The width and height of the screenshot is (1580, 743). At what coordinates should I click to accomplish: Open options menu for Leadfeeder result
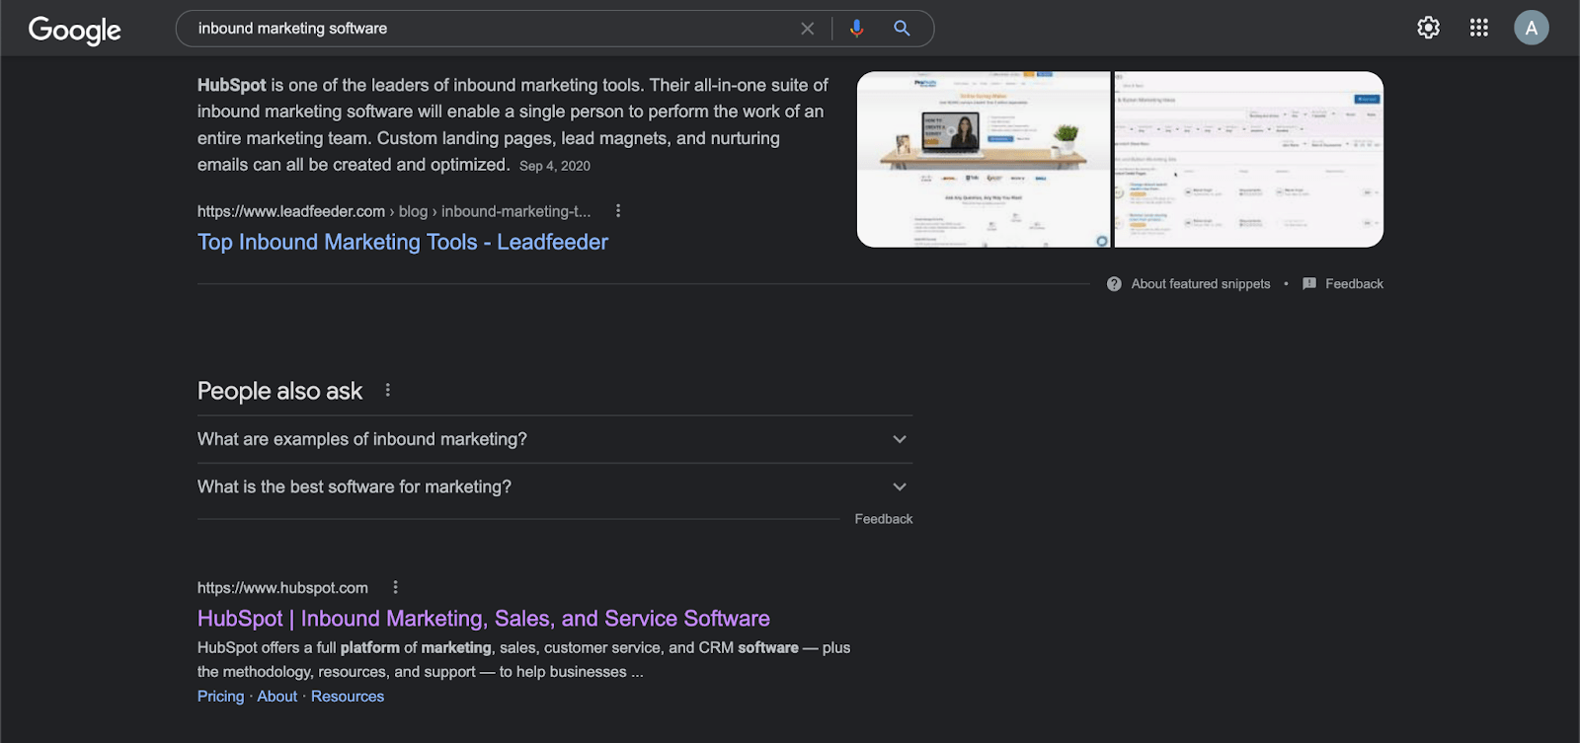[x=618, y=211]
